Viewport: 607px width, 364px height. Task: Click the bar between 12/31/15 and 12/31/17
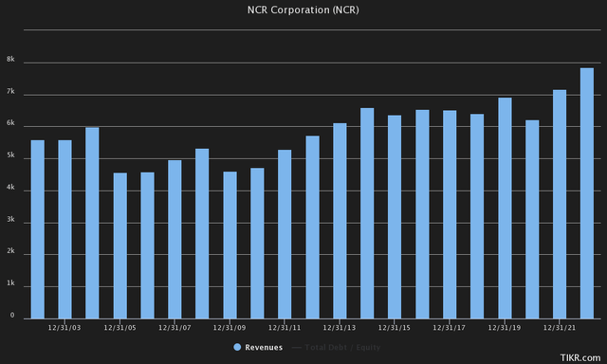422,214
